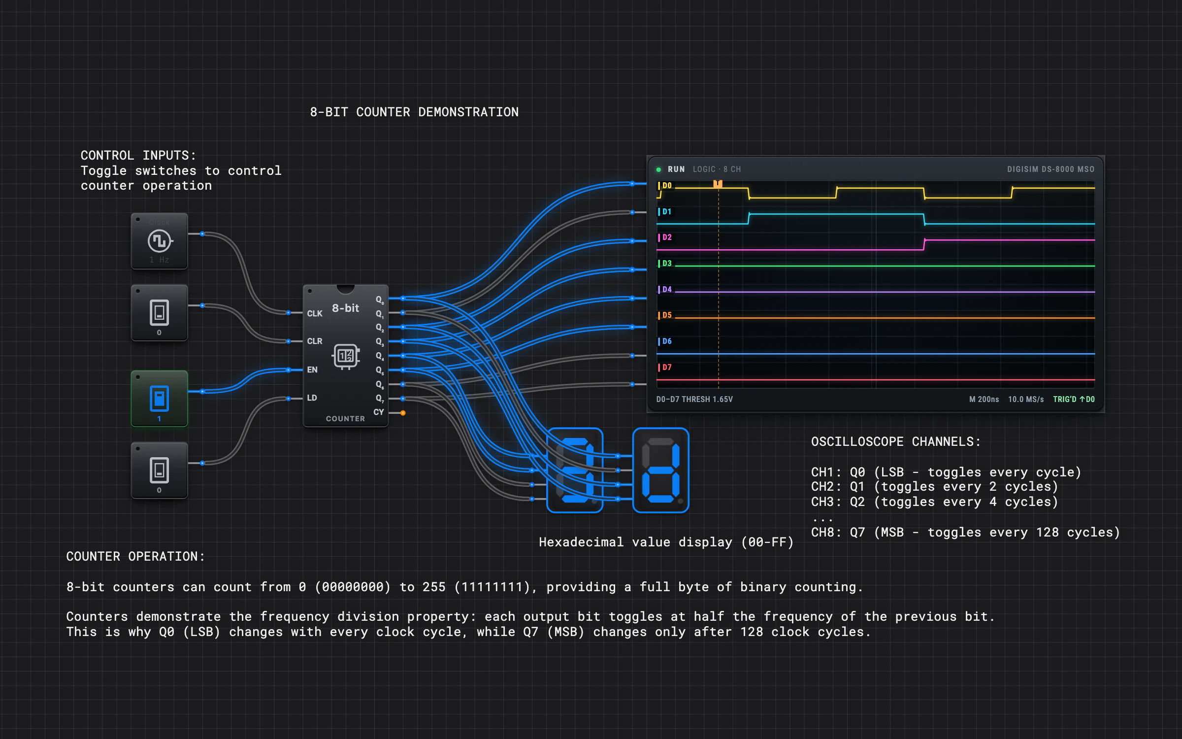Select the D1 cyan channel label

point(665,212)
